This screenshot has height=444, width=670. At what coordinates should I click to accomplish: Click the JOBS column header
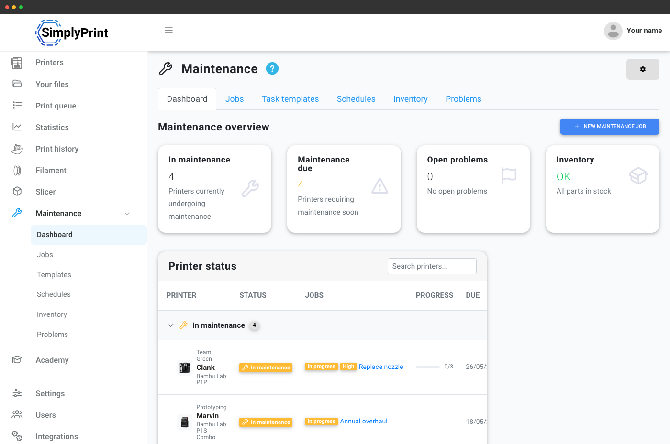pyautogui.click(x=314, y=295)
